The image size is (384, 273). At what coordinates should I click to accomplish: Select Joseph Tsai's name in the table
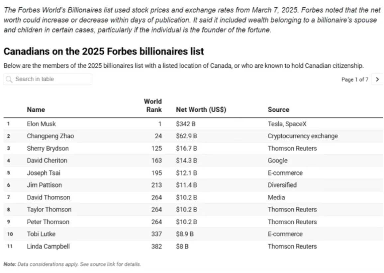pos(44,173)
